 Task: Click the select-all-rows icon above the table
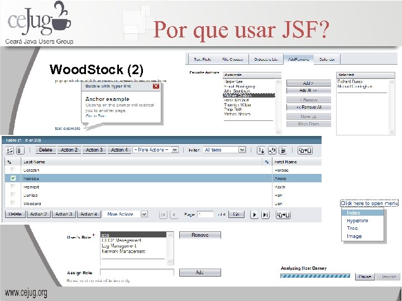[x=9, y=151]
